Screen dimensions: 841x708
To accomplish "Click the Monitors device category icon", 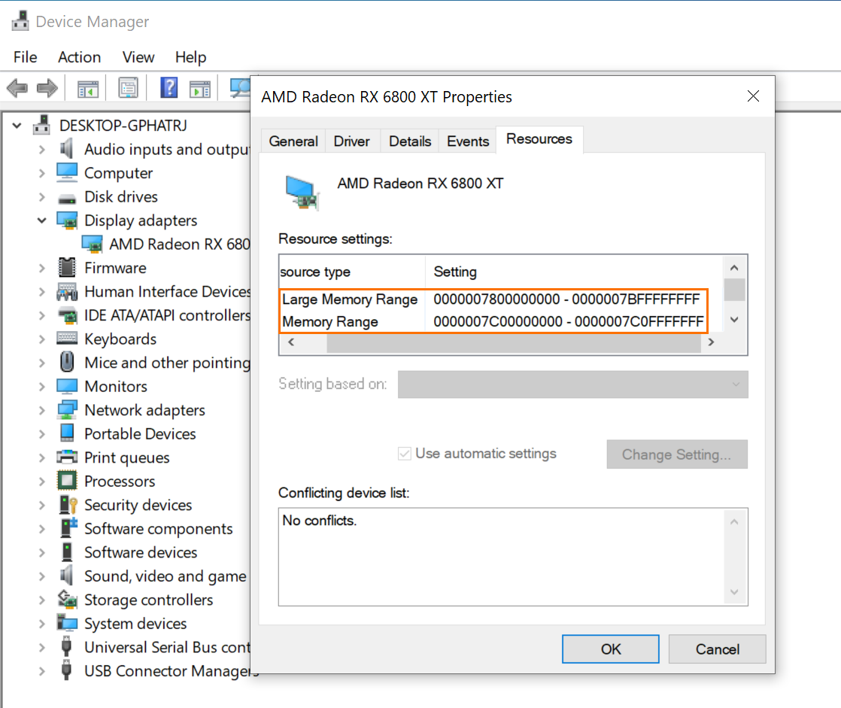I will 68,387.
